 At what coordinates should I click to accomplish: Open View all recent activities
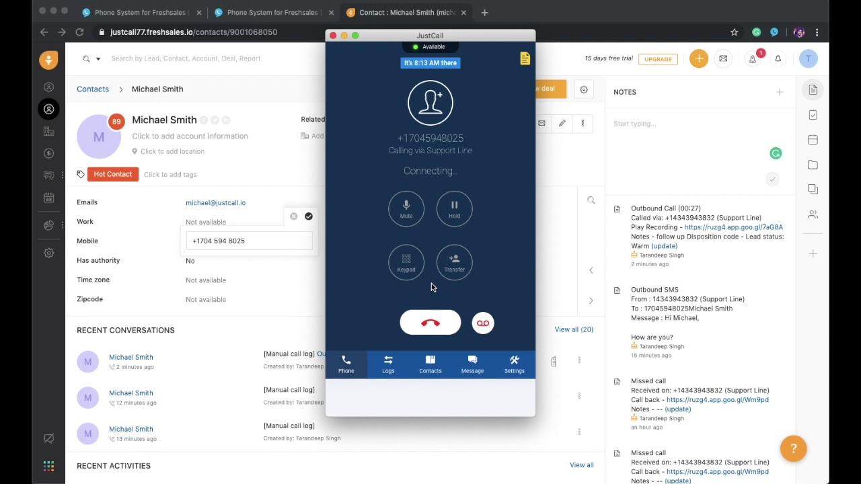pyautogui.click(x=582, y=465)
